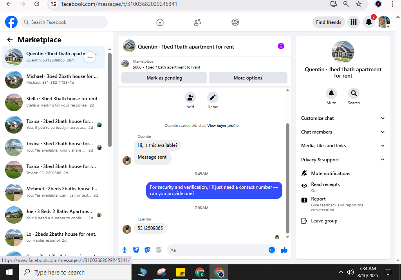Start a voice clip with microphone icon

point(125,250)
